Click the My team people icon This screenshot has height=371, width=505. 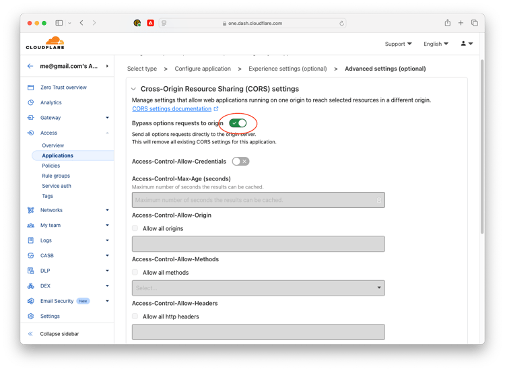[x=30, y=225]
